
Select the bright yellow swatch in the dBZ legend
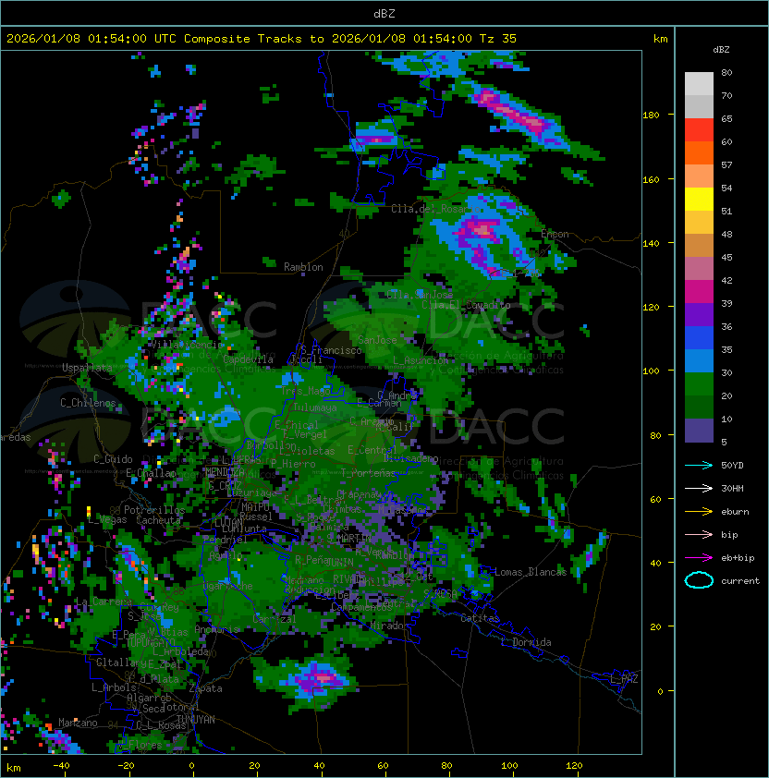[699, 200]
